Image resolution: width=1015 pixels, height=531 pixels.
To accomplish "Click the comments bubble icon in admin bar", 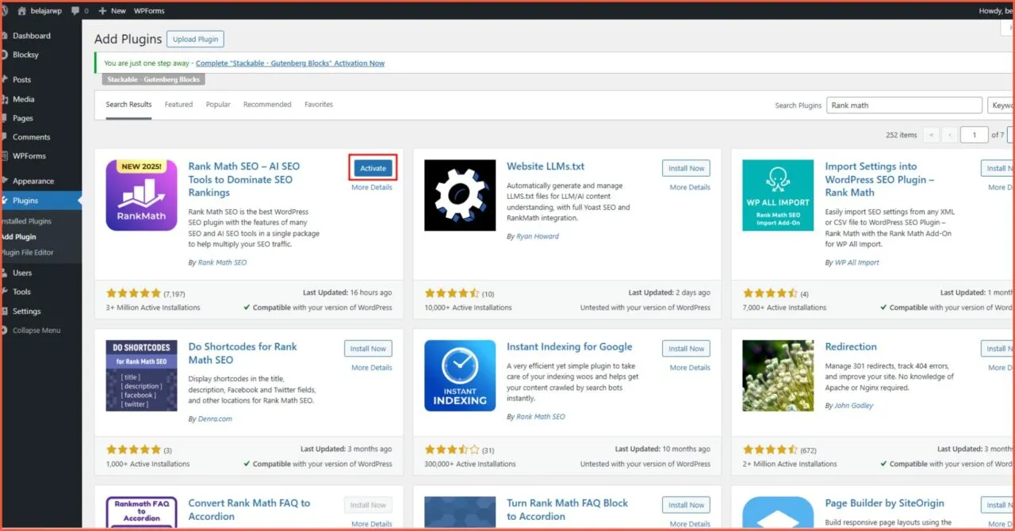I will point(75,11).
